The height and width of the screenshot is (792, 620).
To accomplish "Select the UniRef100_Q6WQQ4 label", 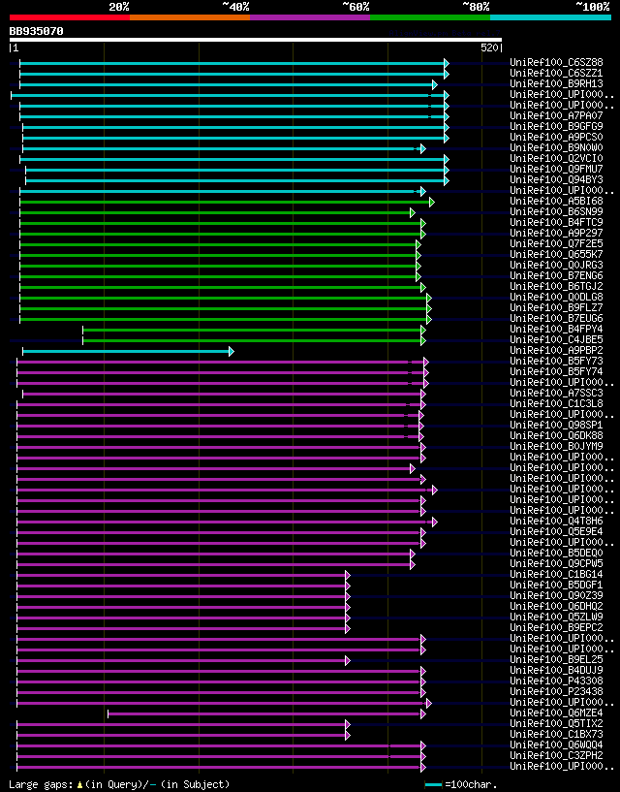I will pyautogui.click(x=556, y=744).
